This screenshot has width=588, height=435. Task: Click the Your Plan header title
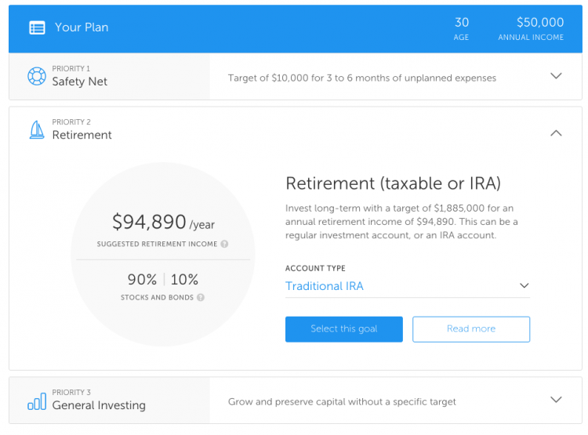(82, 27)
